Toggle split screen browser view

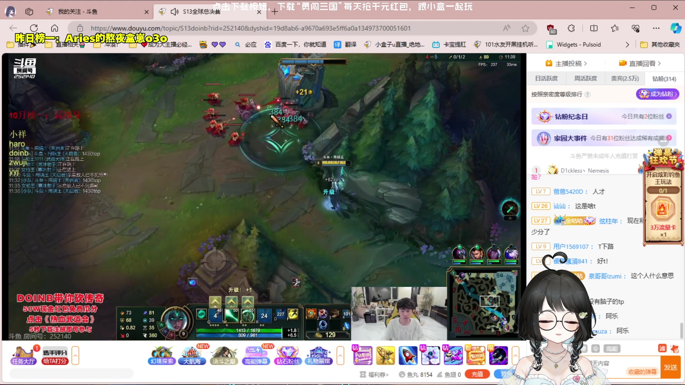click(x=594, y=28)
